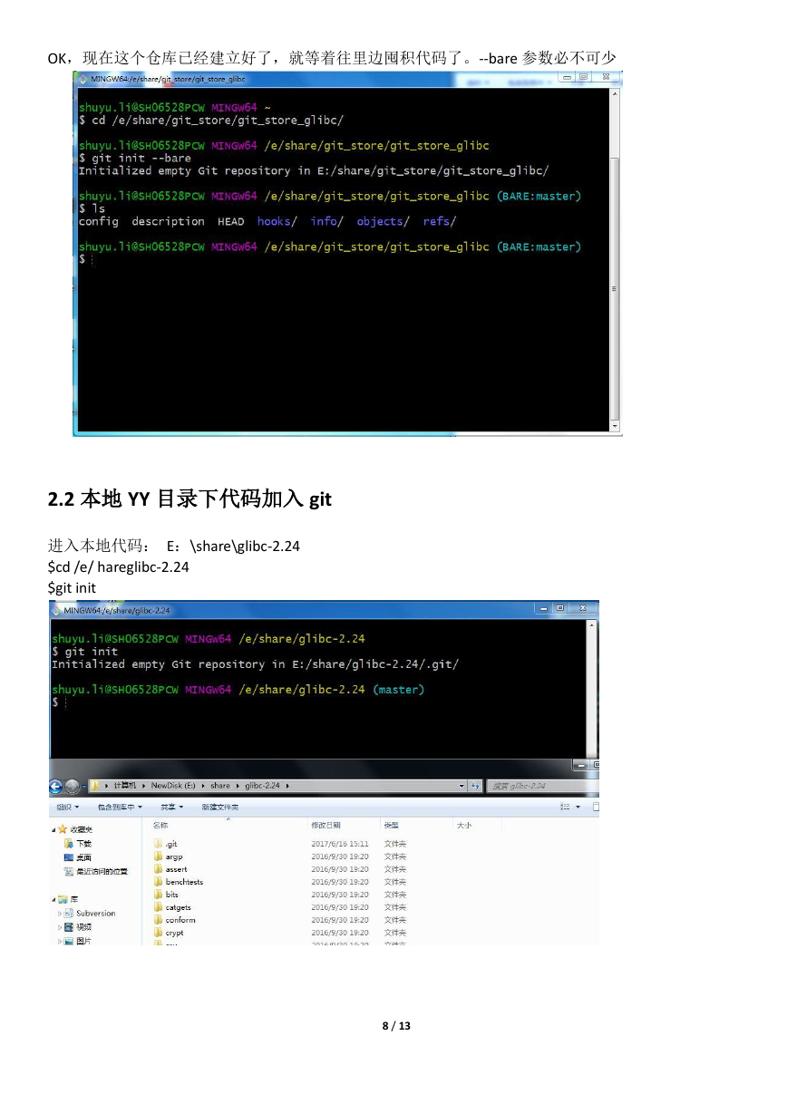Open the 组织 dropdown menu

click(x=67, y=807)
